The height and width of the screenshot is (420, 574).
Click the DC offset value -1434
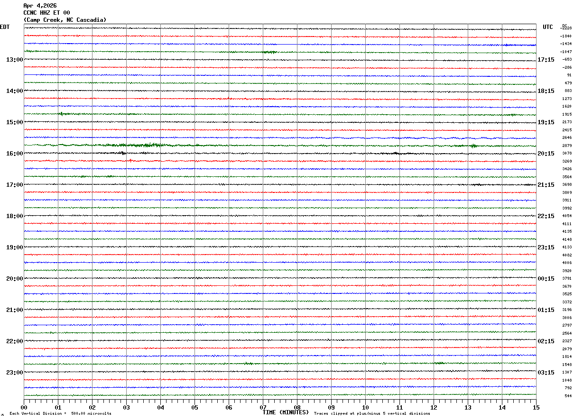(x=566, y=44)
